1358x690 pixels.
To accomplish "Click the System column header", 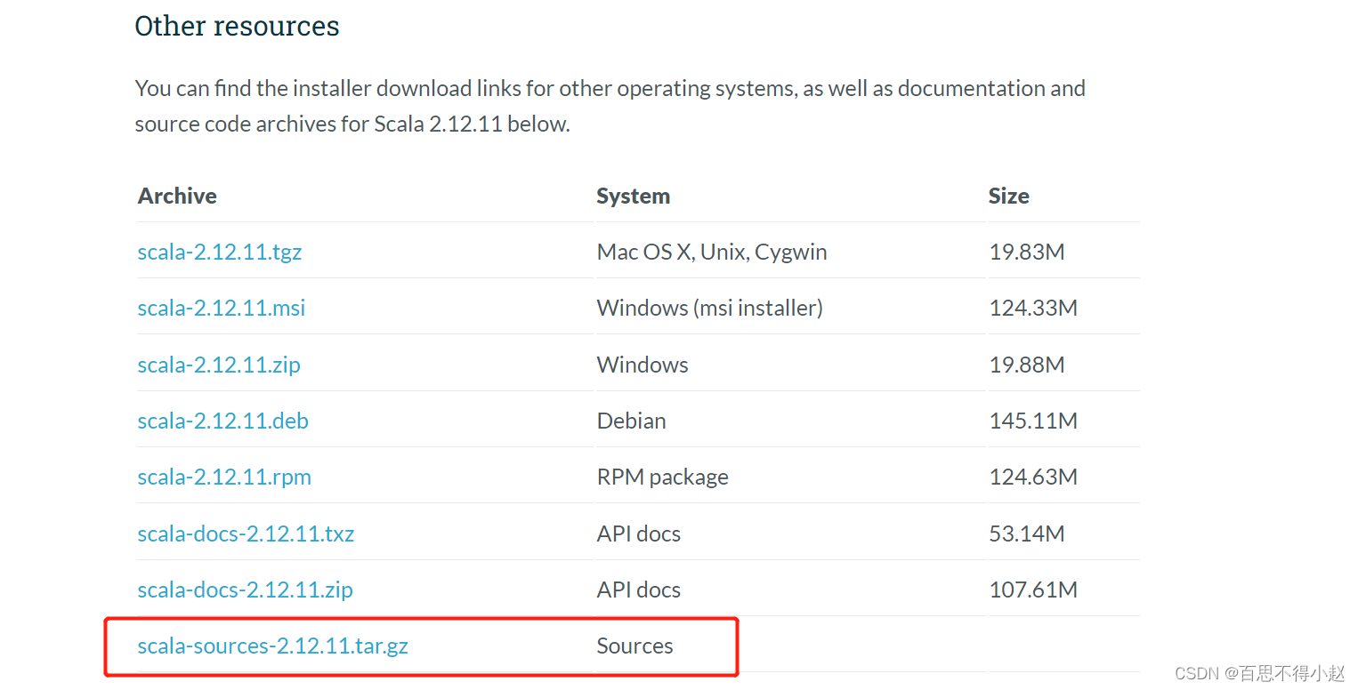I will pos(634,196).
